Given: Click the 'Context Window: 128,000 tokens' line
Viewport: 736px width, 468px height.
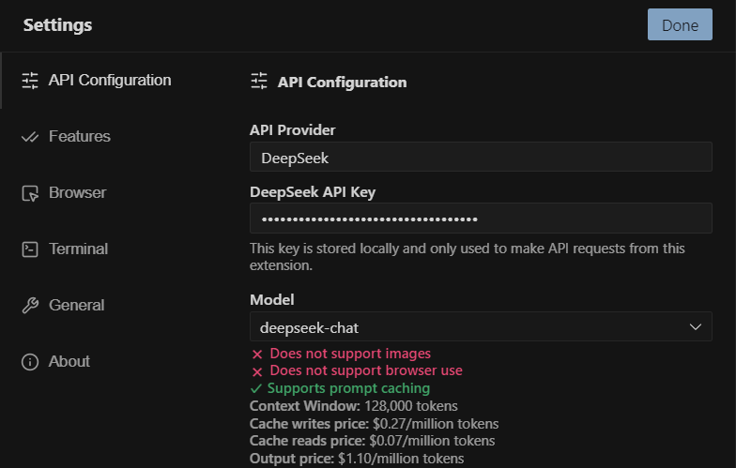Looking at the screenshot, I should [353, 406].
